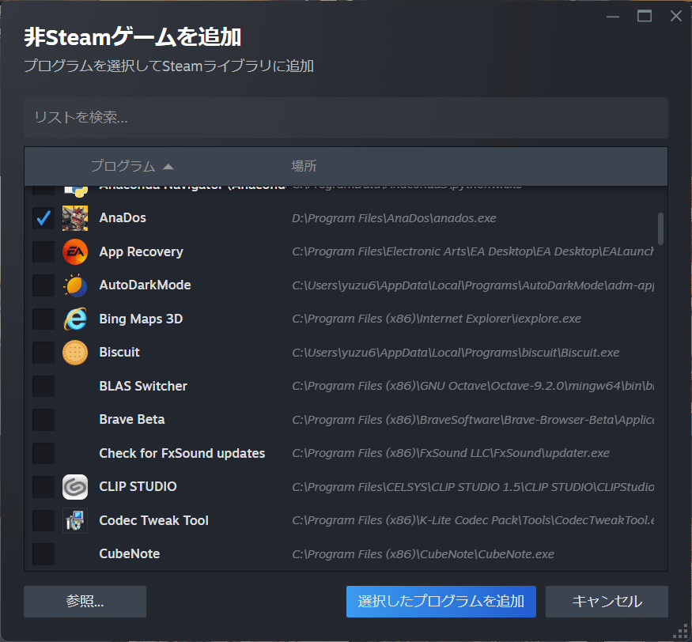Screen dimensions: 692x642
Task: Click the Internet Explorer icon for Bing Maps 3D
Action: (75, 319)
